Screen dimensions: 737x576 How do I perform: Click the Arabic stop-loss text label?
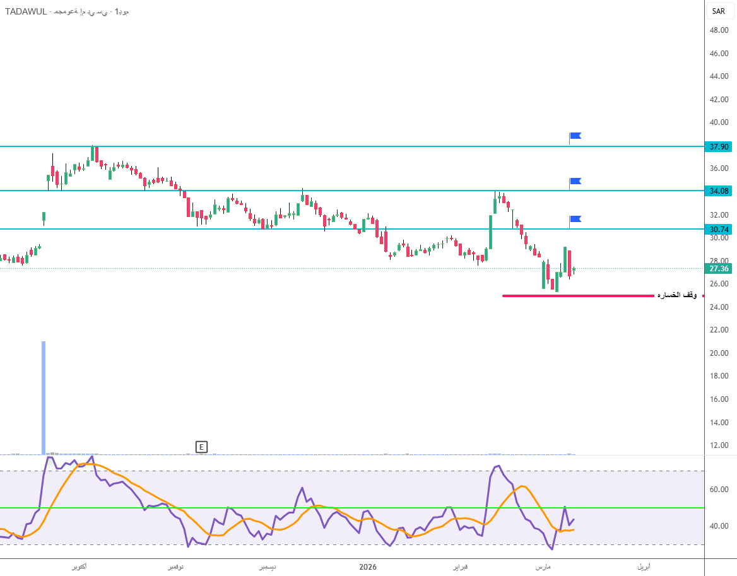[x=676, y=295]
